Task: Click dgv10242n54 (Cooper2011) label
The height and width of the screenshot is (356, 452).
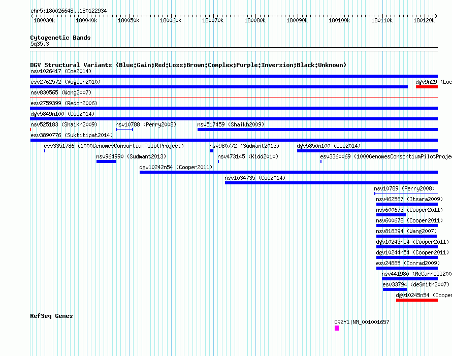Action: (176, 167)
